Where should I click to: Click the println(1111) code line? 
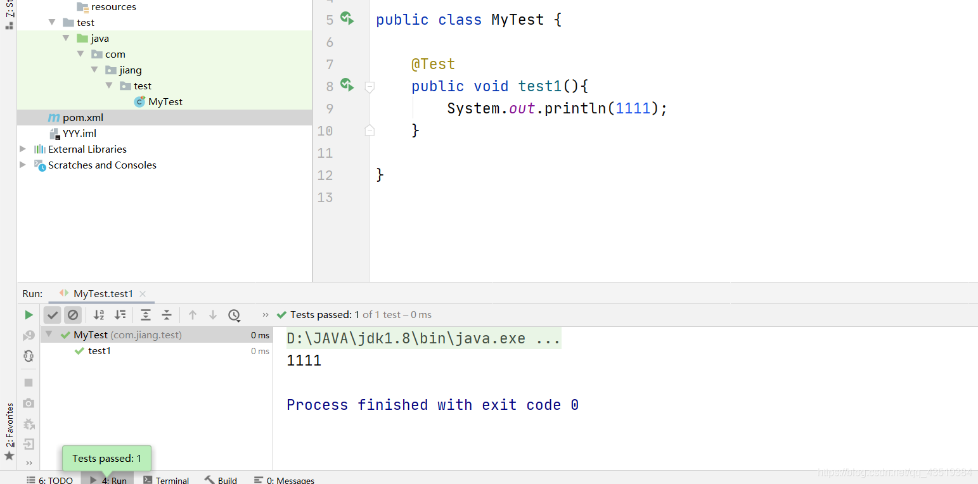pos(558,108)
